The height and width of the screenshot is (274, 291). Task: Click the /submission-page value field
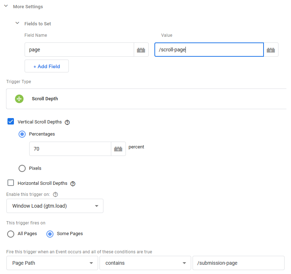[239, 263]
